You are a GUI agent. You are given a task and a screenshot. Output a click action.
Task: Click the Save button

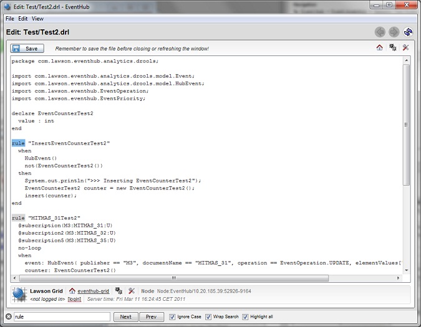coord(27,49)
